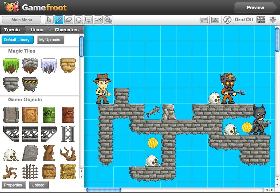Open the background image picker
The width and height of the screenshot is (280, 193).
tap(215, 20)
